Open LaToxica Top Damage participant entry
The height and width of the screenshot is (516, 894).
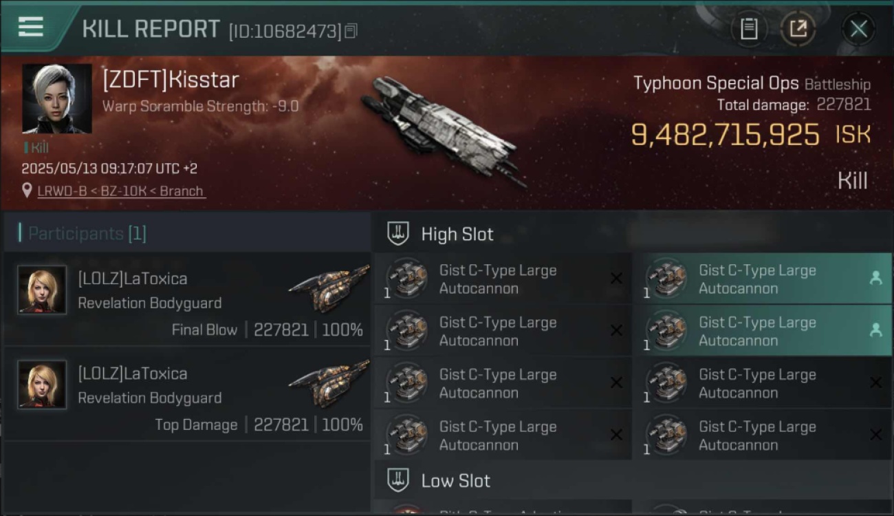[187, 394]
